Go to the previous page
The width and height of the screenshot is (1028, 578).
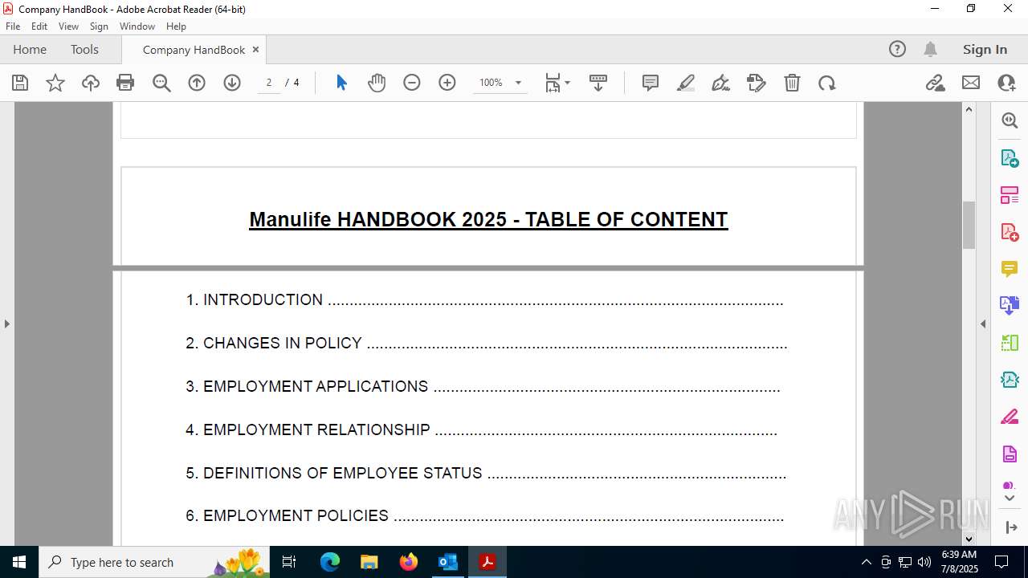[197, 83]
